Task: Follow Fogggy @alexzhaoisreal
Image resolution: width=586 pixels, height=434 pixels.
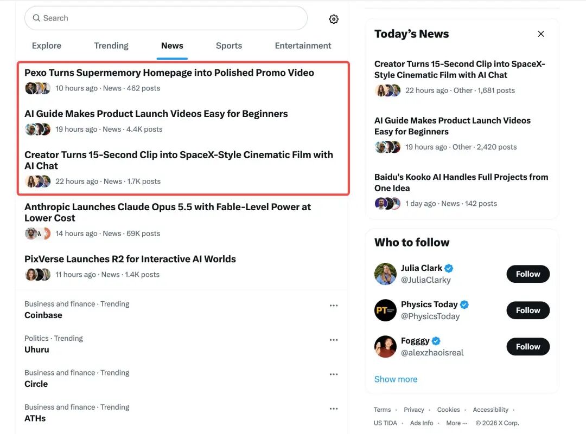Action: (x=528, y=346)
